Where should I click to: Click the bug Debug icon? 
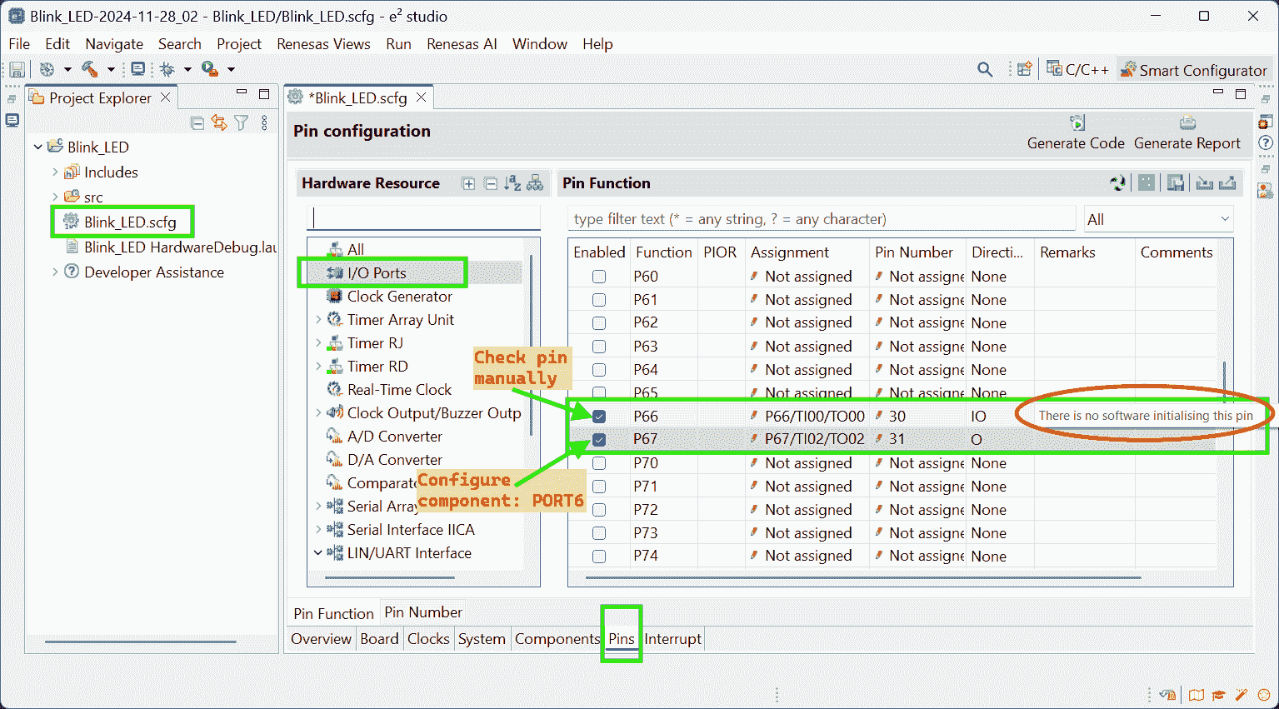pyautogui.click(x=167, y=70)
